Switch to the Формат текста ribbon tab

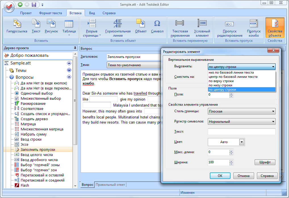(51, 13)
